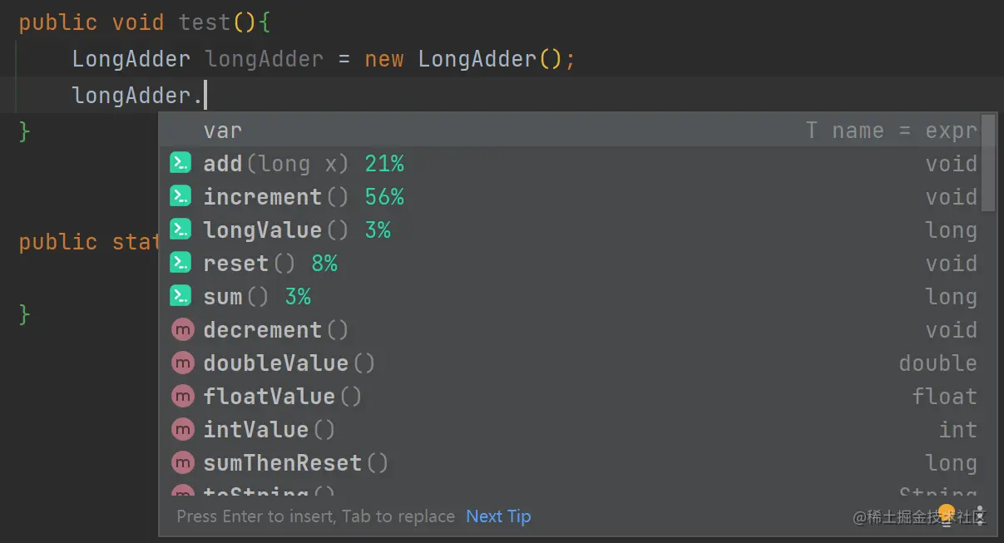
Task: Click the ML-ranked icon beside longValue()
Action: click(181, 230)
